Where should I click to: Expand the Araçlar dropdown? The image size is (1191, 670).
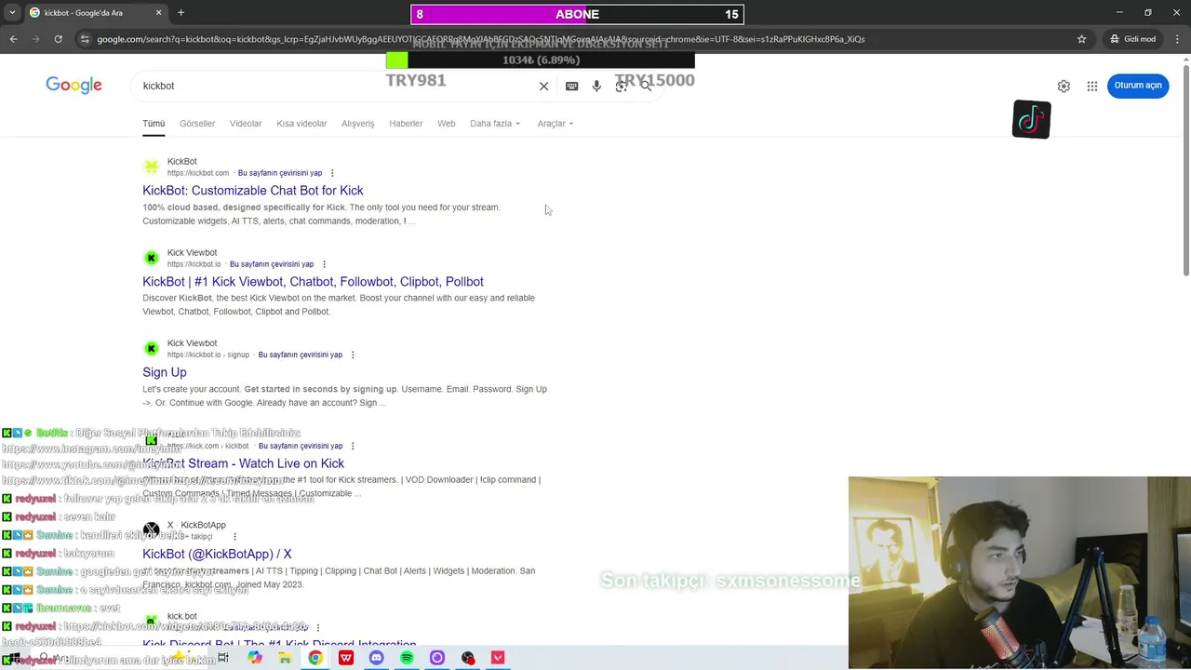tap(555, 124)
